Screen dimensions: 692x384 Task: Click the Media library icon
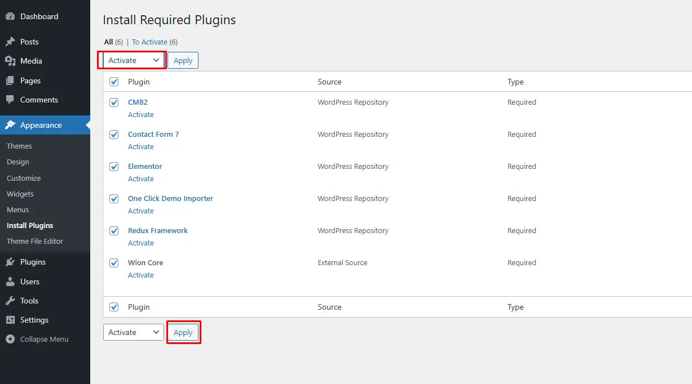coord(10,61)
